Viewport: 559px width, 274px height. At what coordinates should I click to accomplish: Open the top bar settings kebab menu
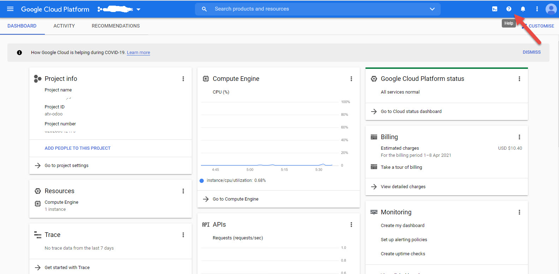pos(537,9)
